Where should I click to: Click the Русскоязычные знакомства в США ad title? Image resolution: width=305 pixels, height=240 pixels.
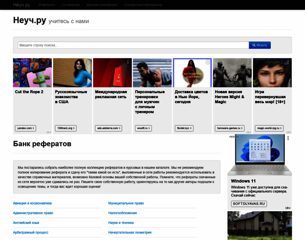[x=71, y=97]
